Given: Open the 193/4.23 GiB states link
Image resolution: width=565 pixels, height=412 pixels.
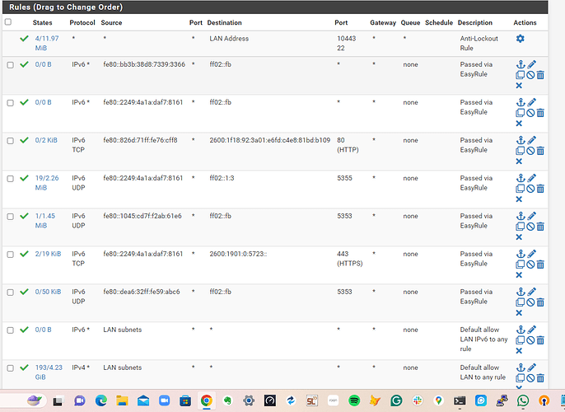Looking at the screenshot, I should (49, 372).
